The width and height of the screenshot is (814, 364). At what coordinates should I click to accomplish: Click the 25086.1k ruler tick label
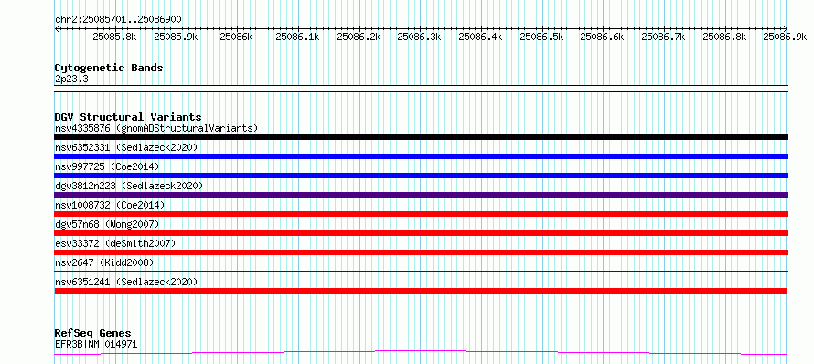[297, 37]
